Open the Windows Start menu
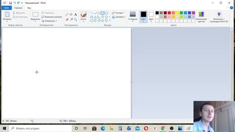 tap(4, 128)
